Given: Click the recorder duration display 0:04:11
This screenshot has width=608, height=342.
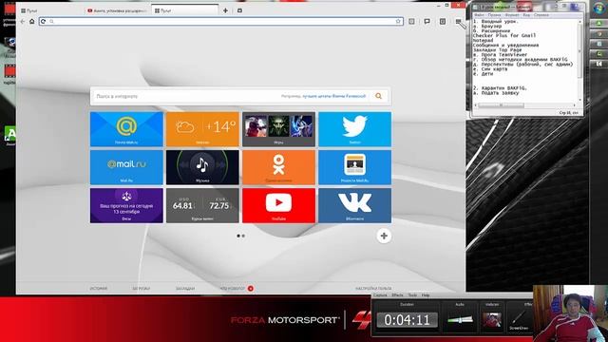Looking at the screenshot, I should pos(408,320).
